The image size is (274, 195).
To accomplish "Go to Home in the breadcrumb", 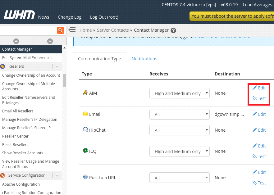I will (86, 30).
